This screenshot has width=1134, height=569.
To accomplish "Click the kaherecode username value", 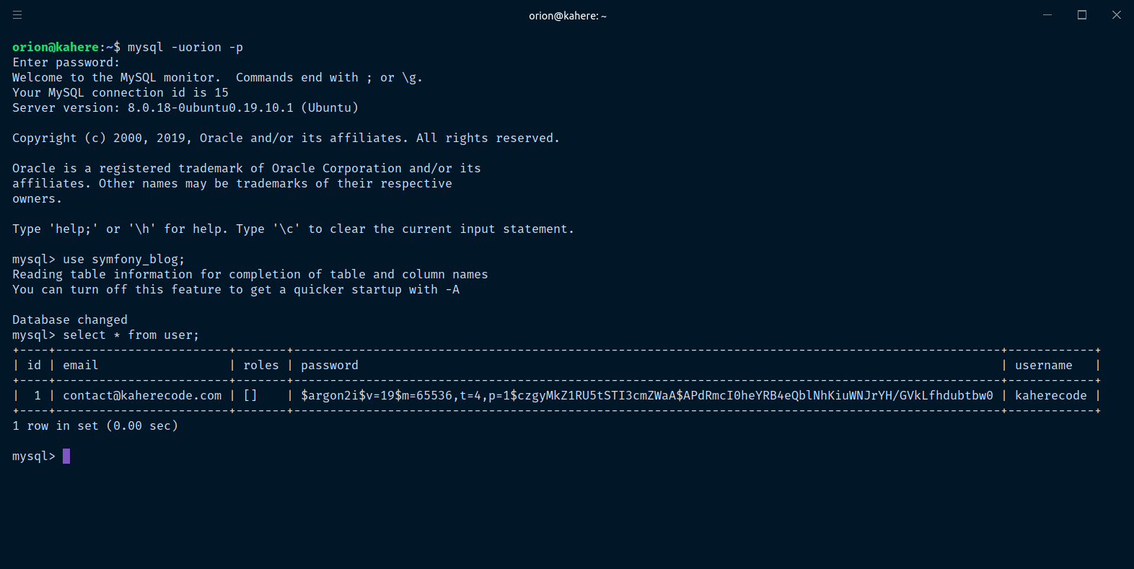I will point(1050,395).
